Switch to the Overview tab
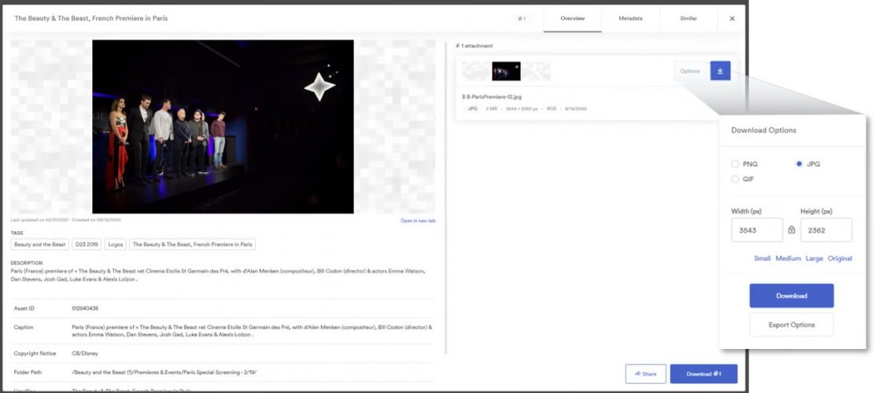Image resolution: width=875 pixels, height=393 pixels. pyautogui.click(x=573, y=18)
